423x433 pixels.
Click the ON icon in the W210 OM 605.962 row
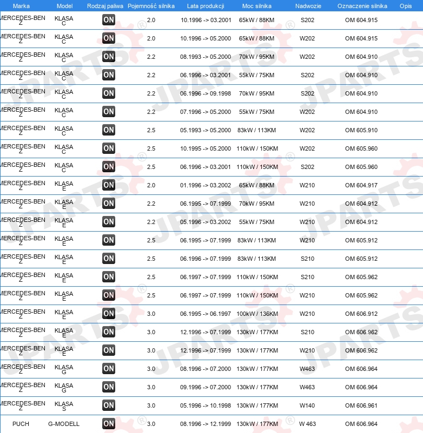(x=108, y=295)
